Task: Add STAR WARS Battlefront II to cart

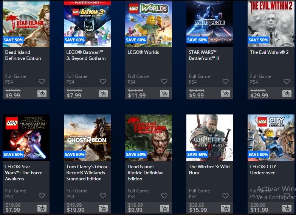Action: pyautogui.click(x=226, y=94)
